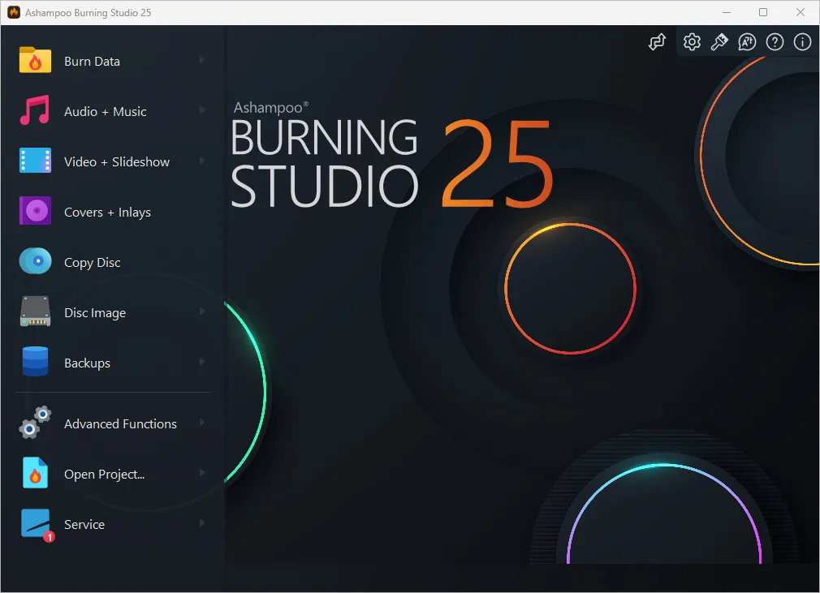Image resolution: width=820 pixels, height=593 pixels.
Task: Click the music share icon at top
Action: (658, 42)
